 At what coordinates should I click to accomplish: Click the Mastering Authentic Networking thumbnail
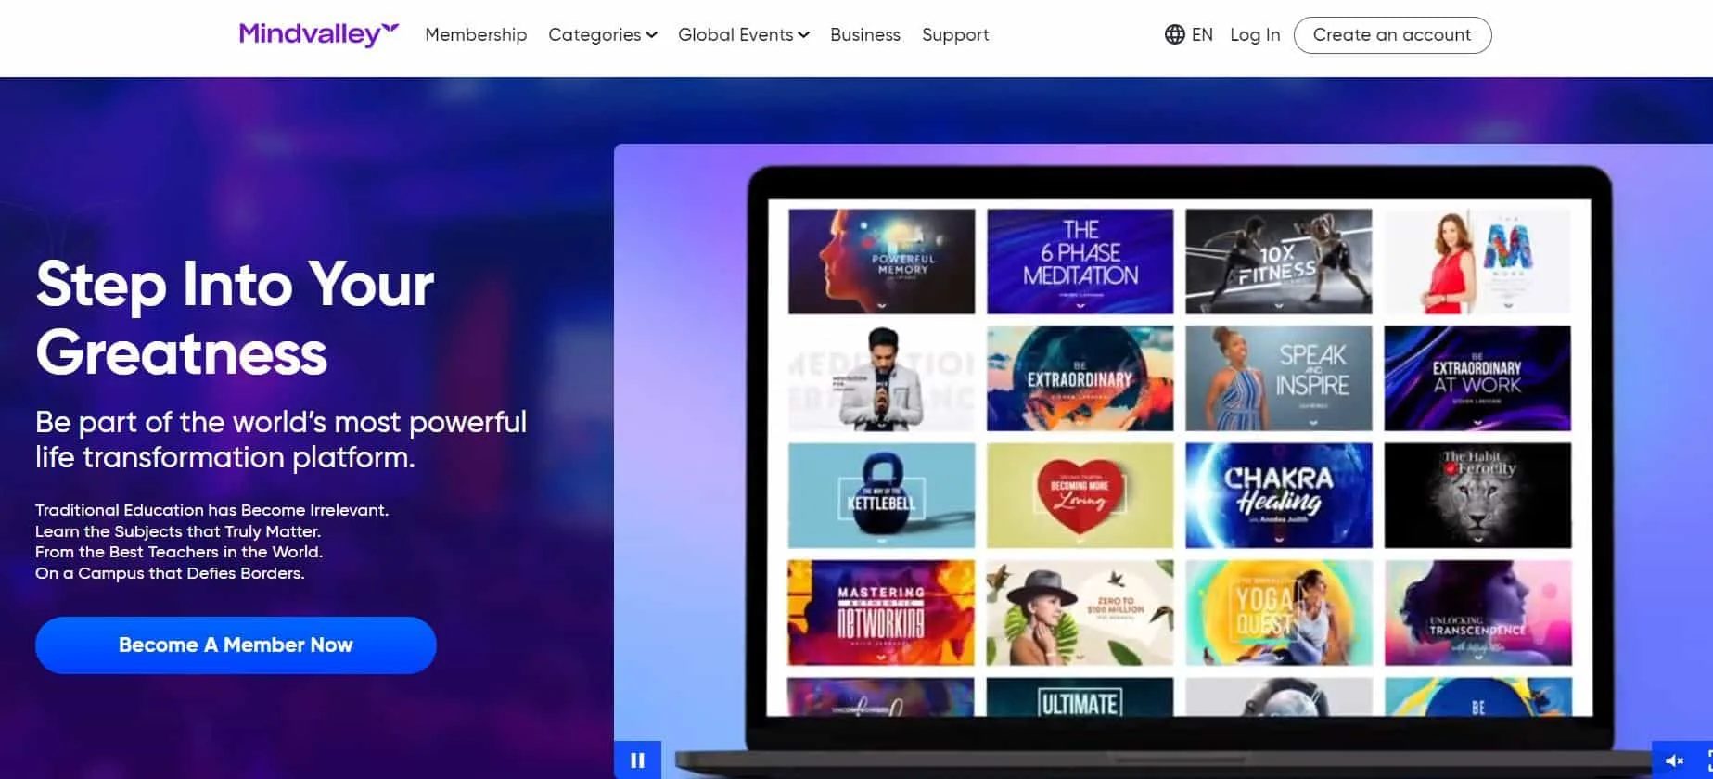(x=881, y=612)
